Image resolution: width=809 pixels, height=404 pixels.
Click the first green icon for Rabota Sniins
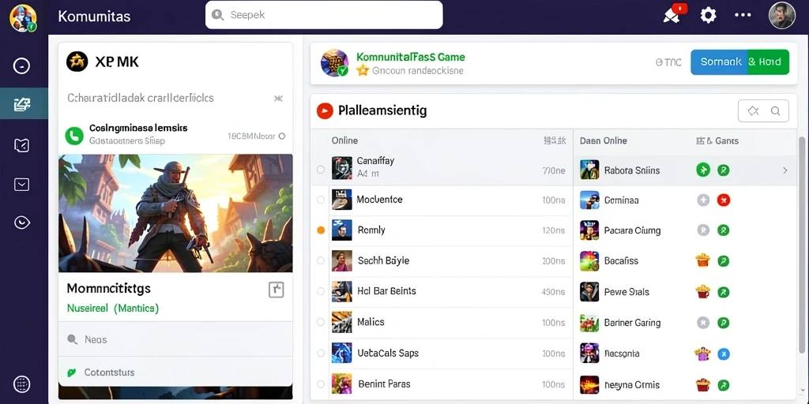click(x=703, y=170)
